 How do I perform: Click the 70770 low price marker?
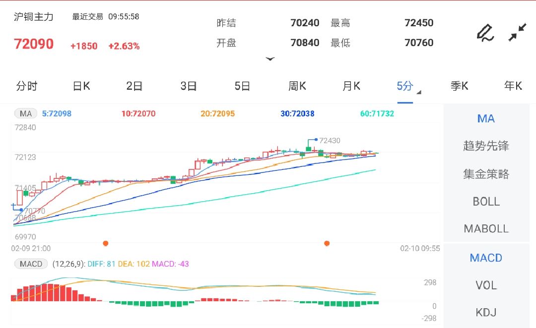point(35,211)
